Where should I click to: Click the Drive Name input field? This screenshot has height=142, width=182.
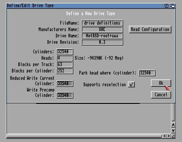[x=102, y=36]
